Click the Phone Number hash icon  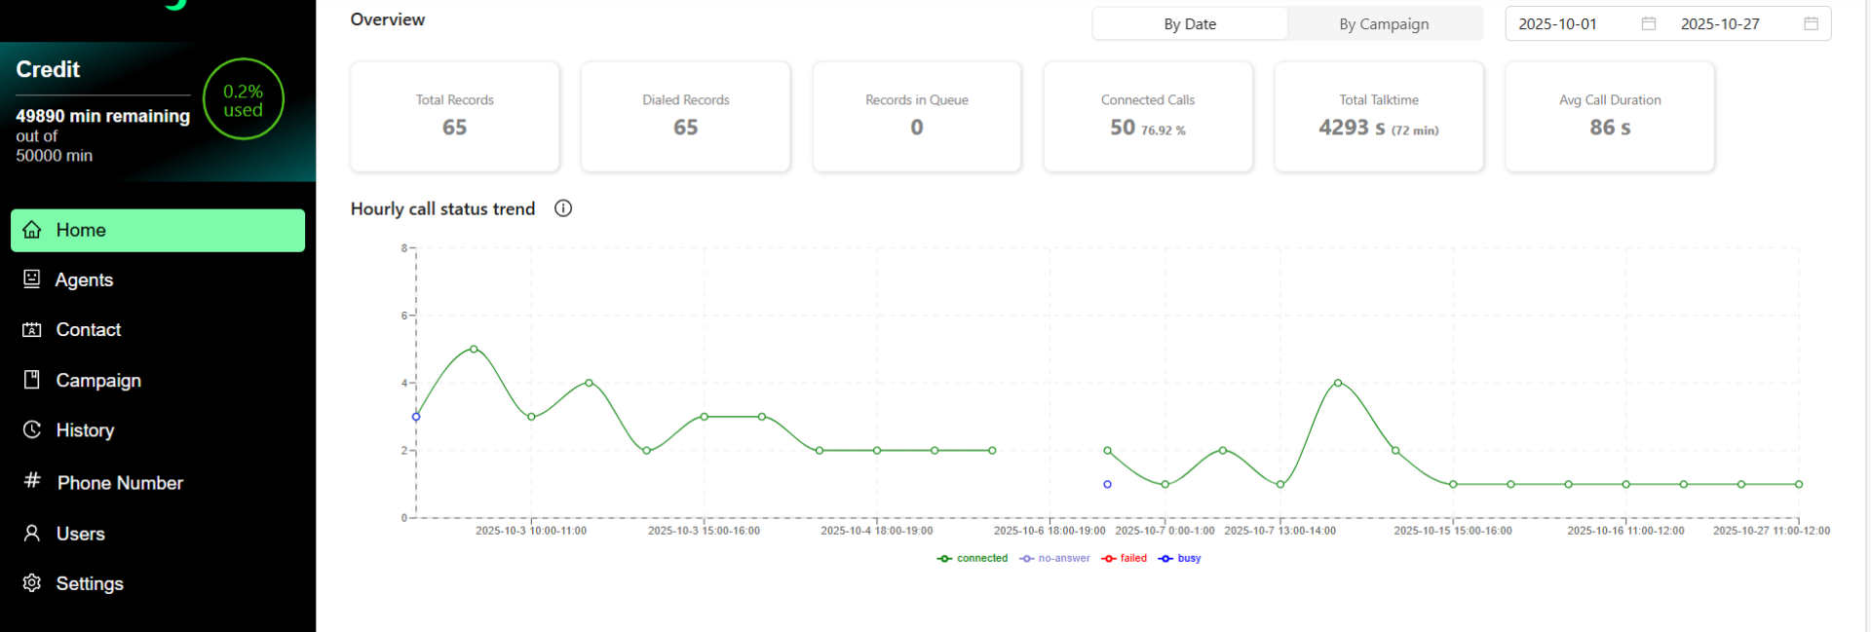click(32, 480)
